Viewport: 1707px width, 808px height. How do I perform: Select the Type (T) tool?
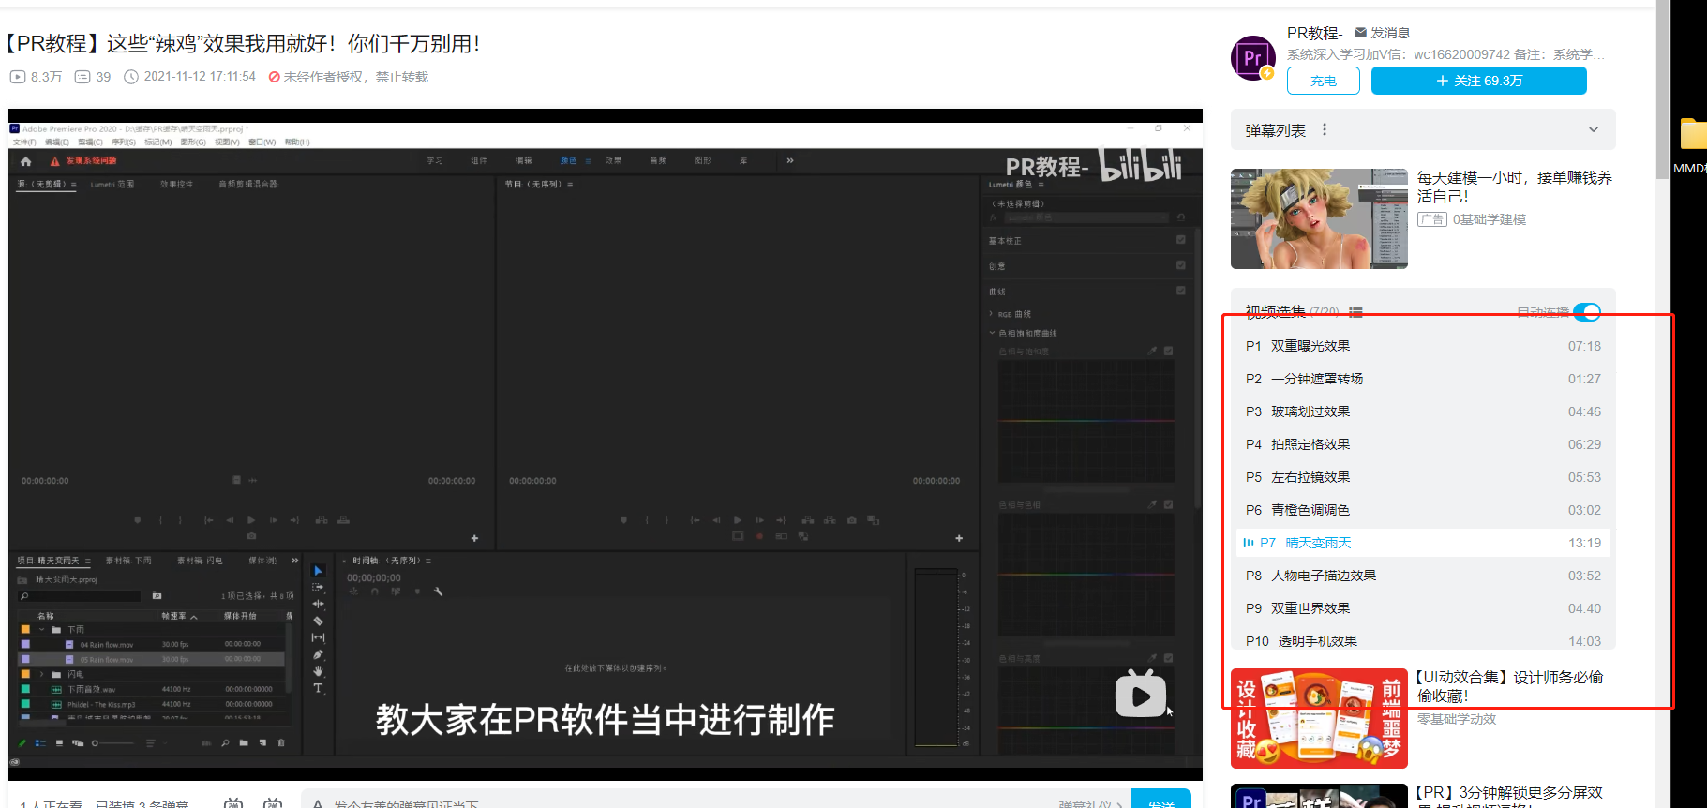point(318,688)
